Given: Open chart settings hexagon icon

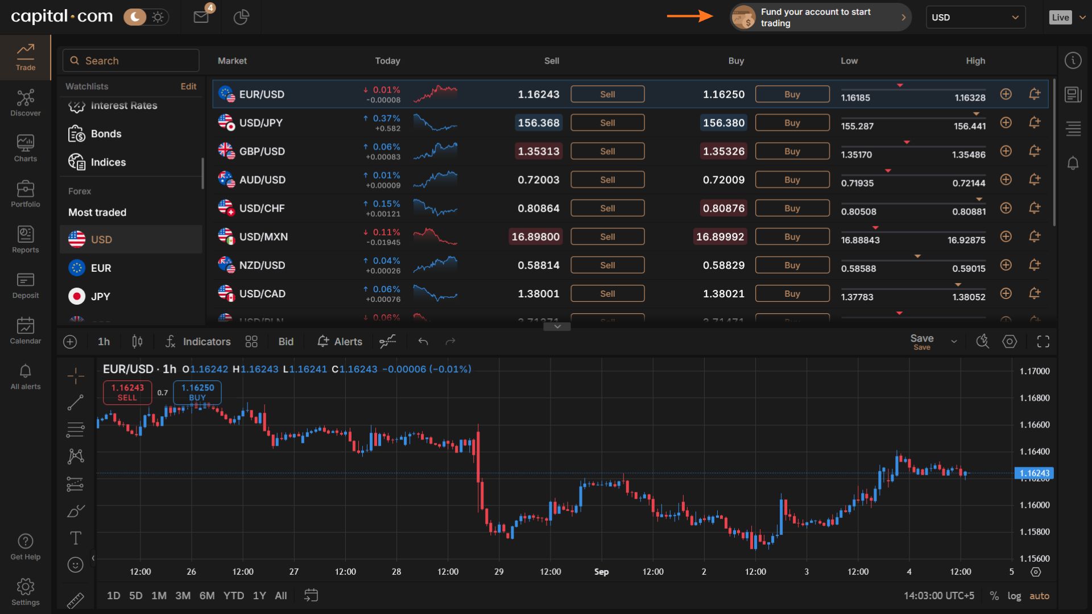Looking at the screenshot, I should 1010,342.
